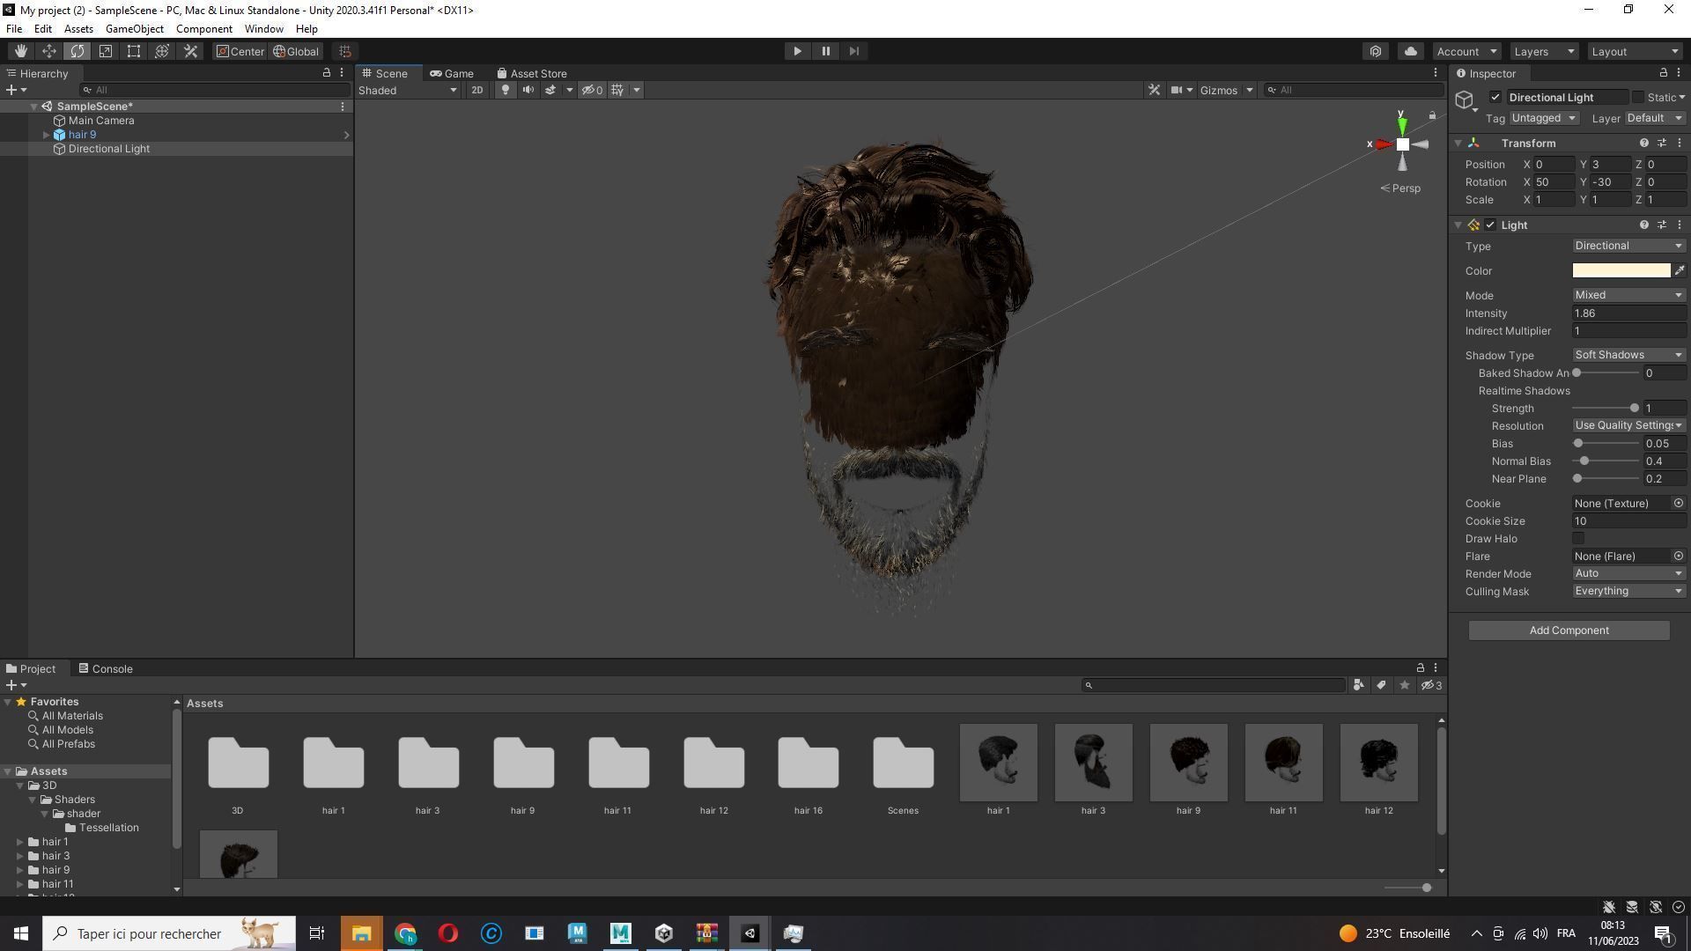Select the Scale tool
This screenshot has height=951, width=1691.
pyautogui.click(x=105, y=51)
